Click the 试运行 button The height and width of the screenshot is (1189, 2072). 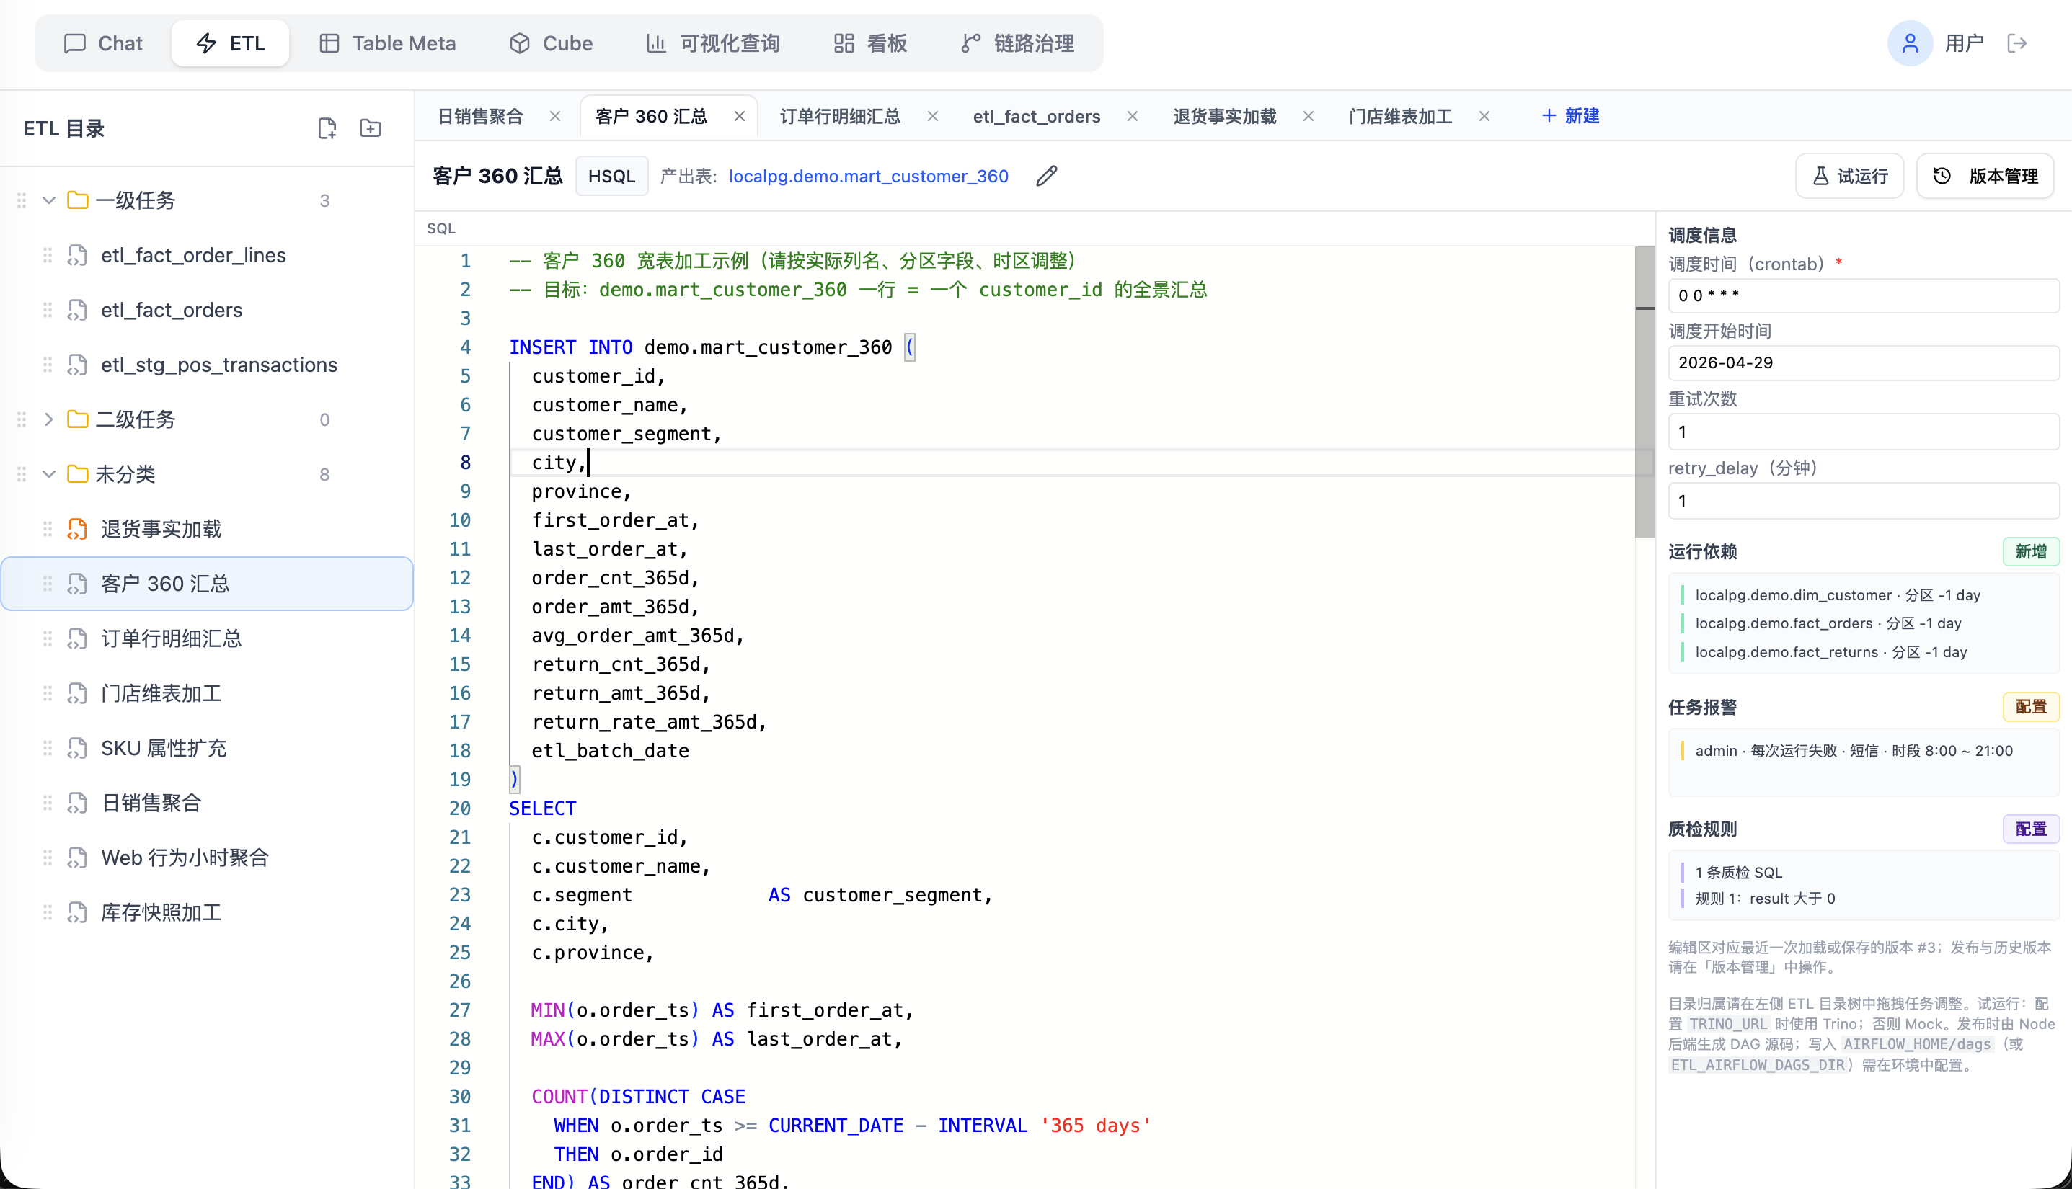pos(1850,176)
